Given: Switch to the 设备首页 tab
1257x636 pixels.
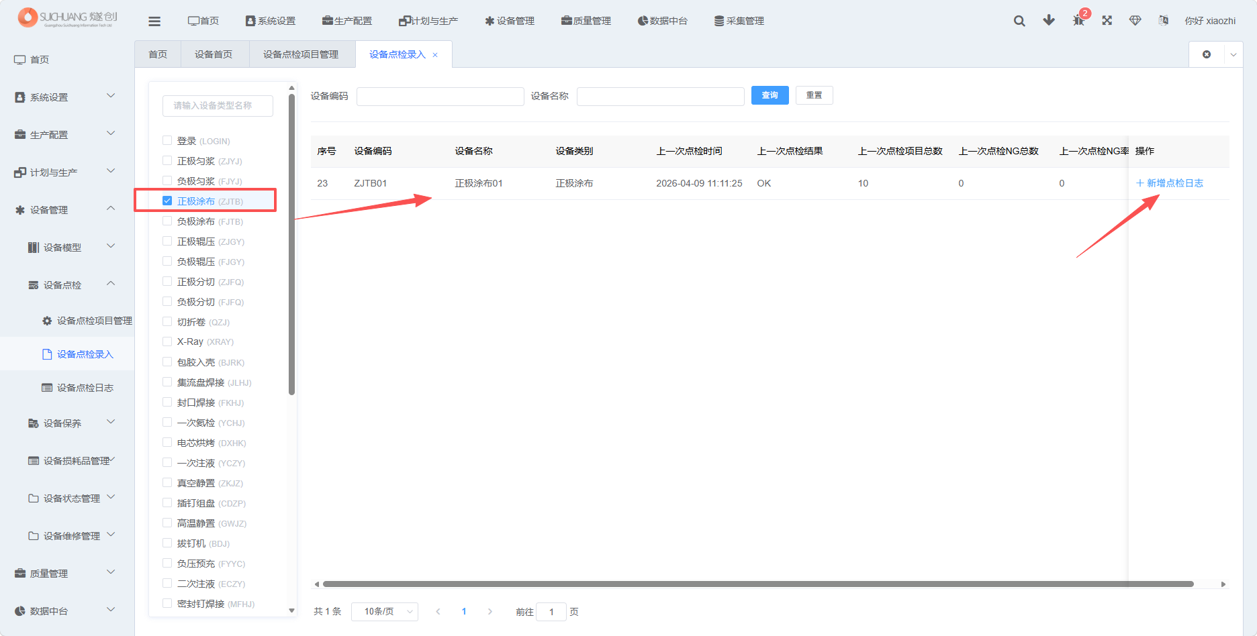Looking at the screenshot, I should (214, 54).
